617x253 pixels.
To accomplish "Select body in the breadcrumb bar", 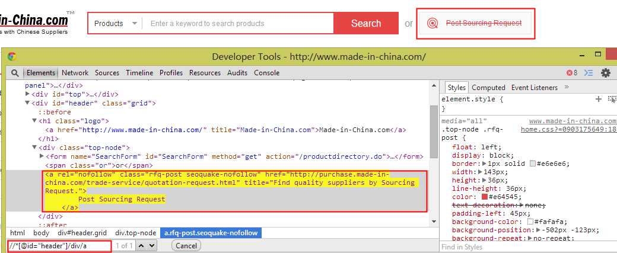I will tap(42, 233).
